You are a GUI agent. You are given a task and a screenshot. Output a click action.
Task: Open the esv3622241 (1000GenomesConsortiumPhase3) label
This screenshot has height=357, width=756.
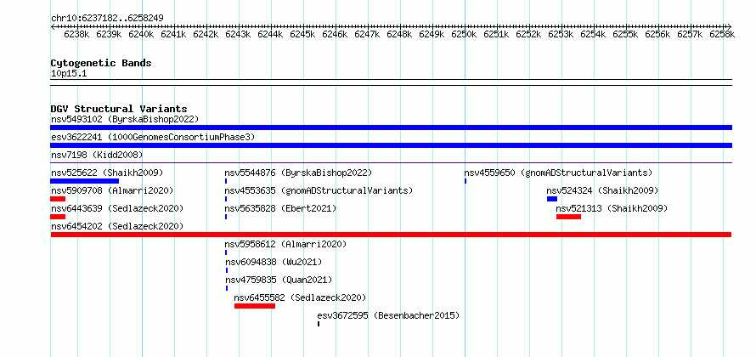point(153,137)
